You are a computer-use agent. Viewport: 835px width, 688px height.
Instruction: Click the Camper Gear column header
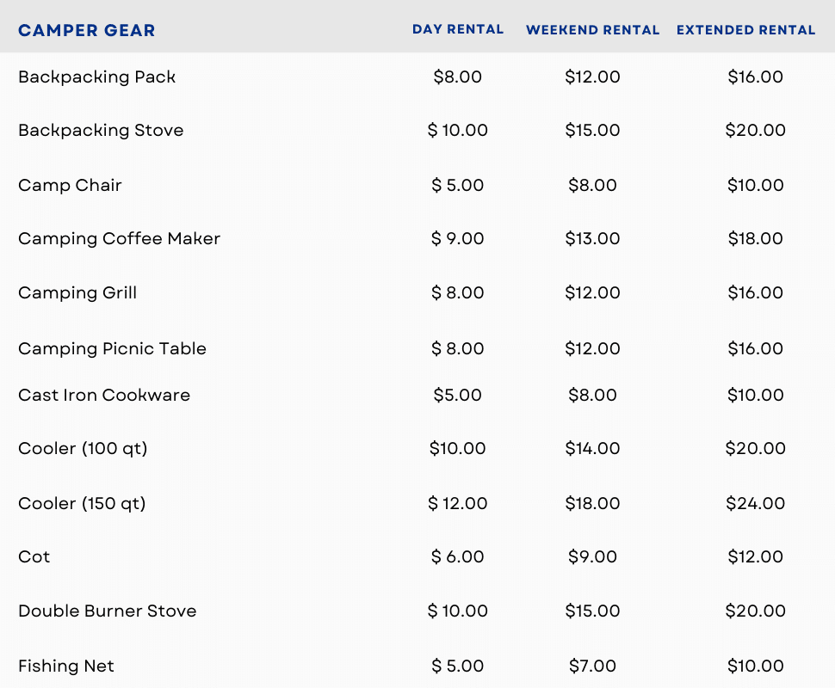(87, 31)
